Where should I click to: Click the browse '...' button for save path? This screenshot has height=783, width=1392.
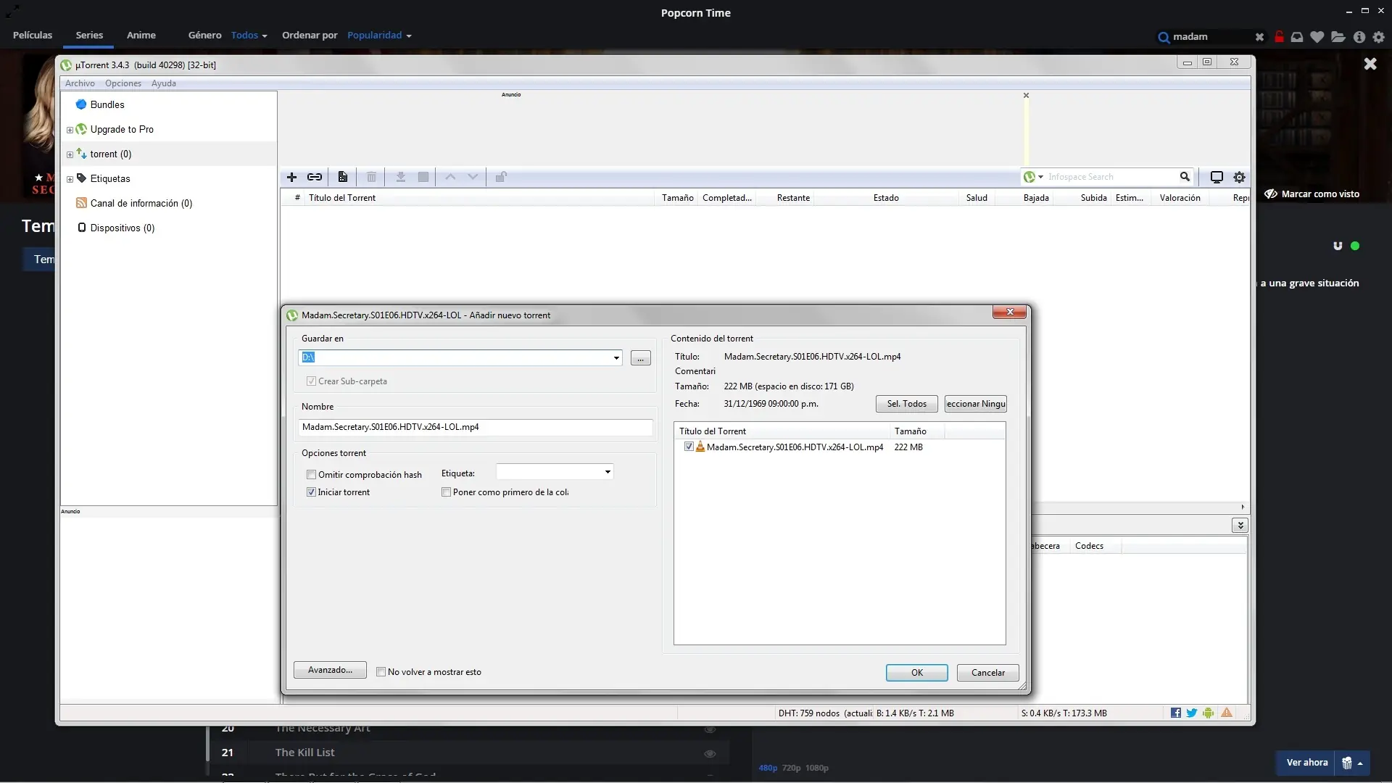(640, 358)
